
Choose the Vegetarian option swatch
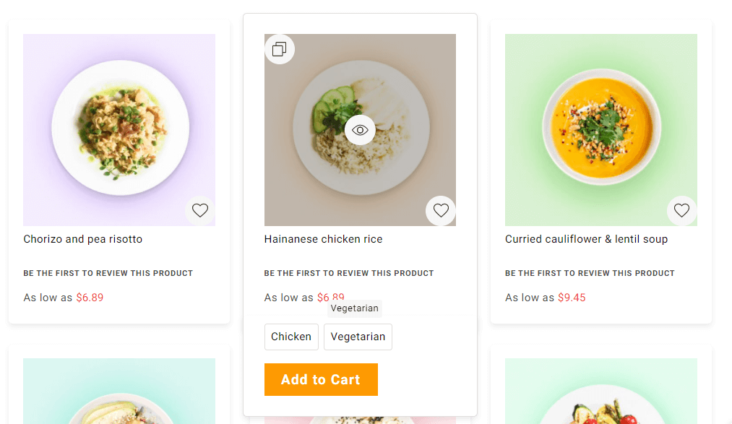[358, 337]
